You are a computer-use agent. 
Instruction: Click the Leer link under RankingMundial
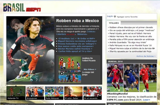(146, 100)
